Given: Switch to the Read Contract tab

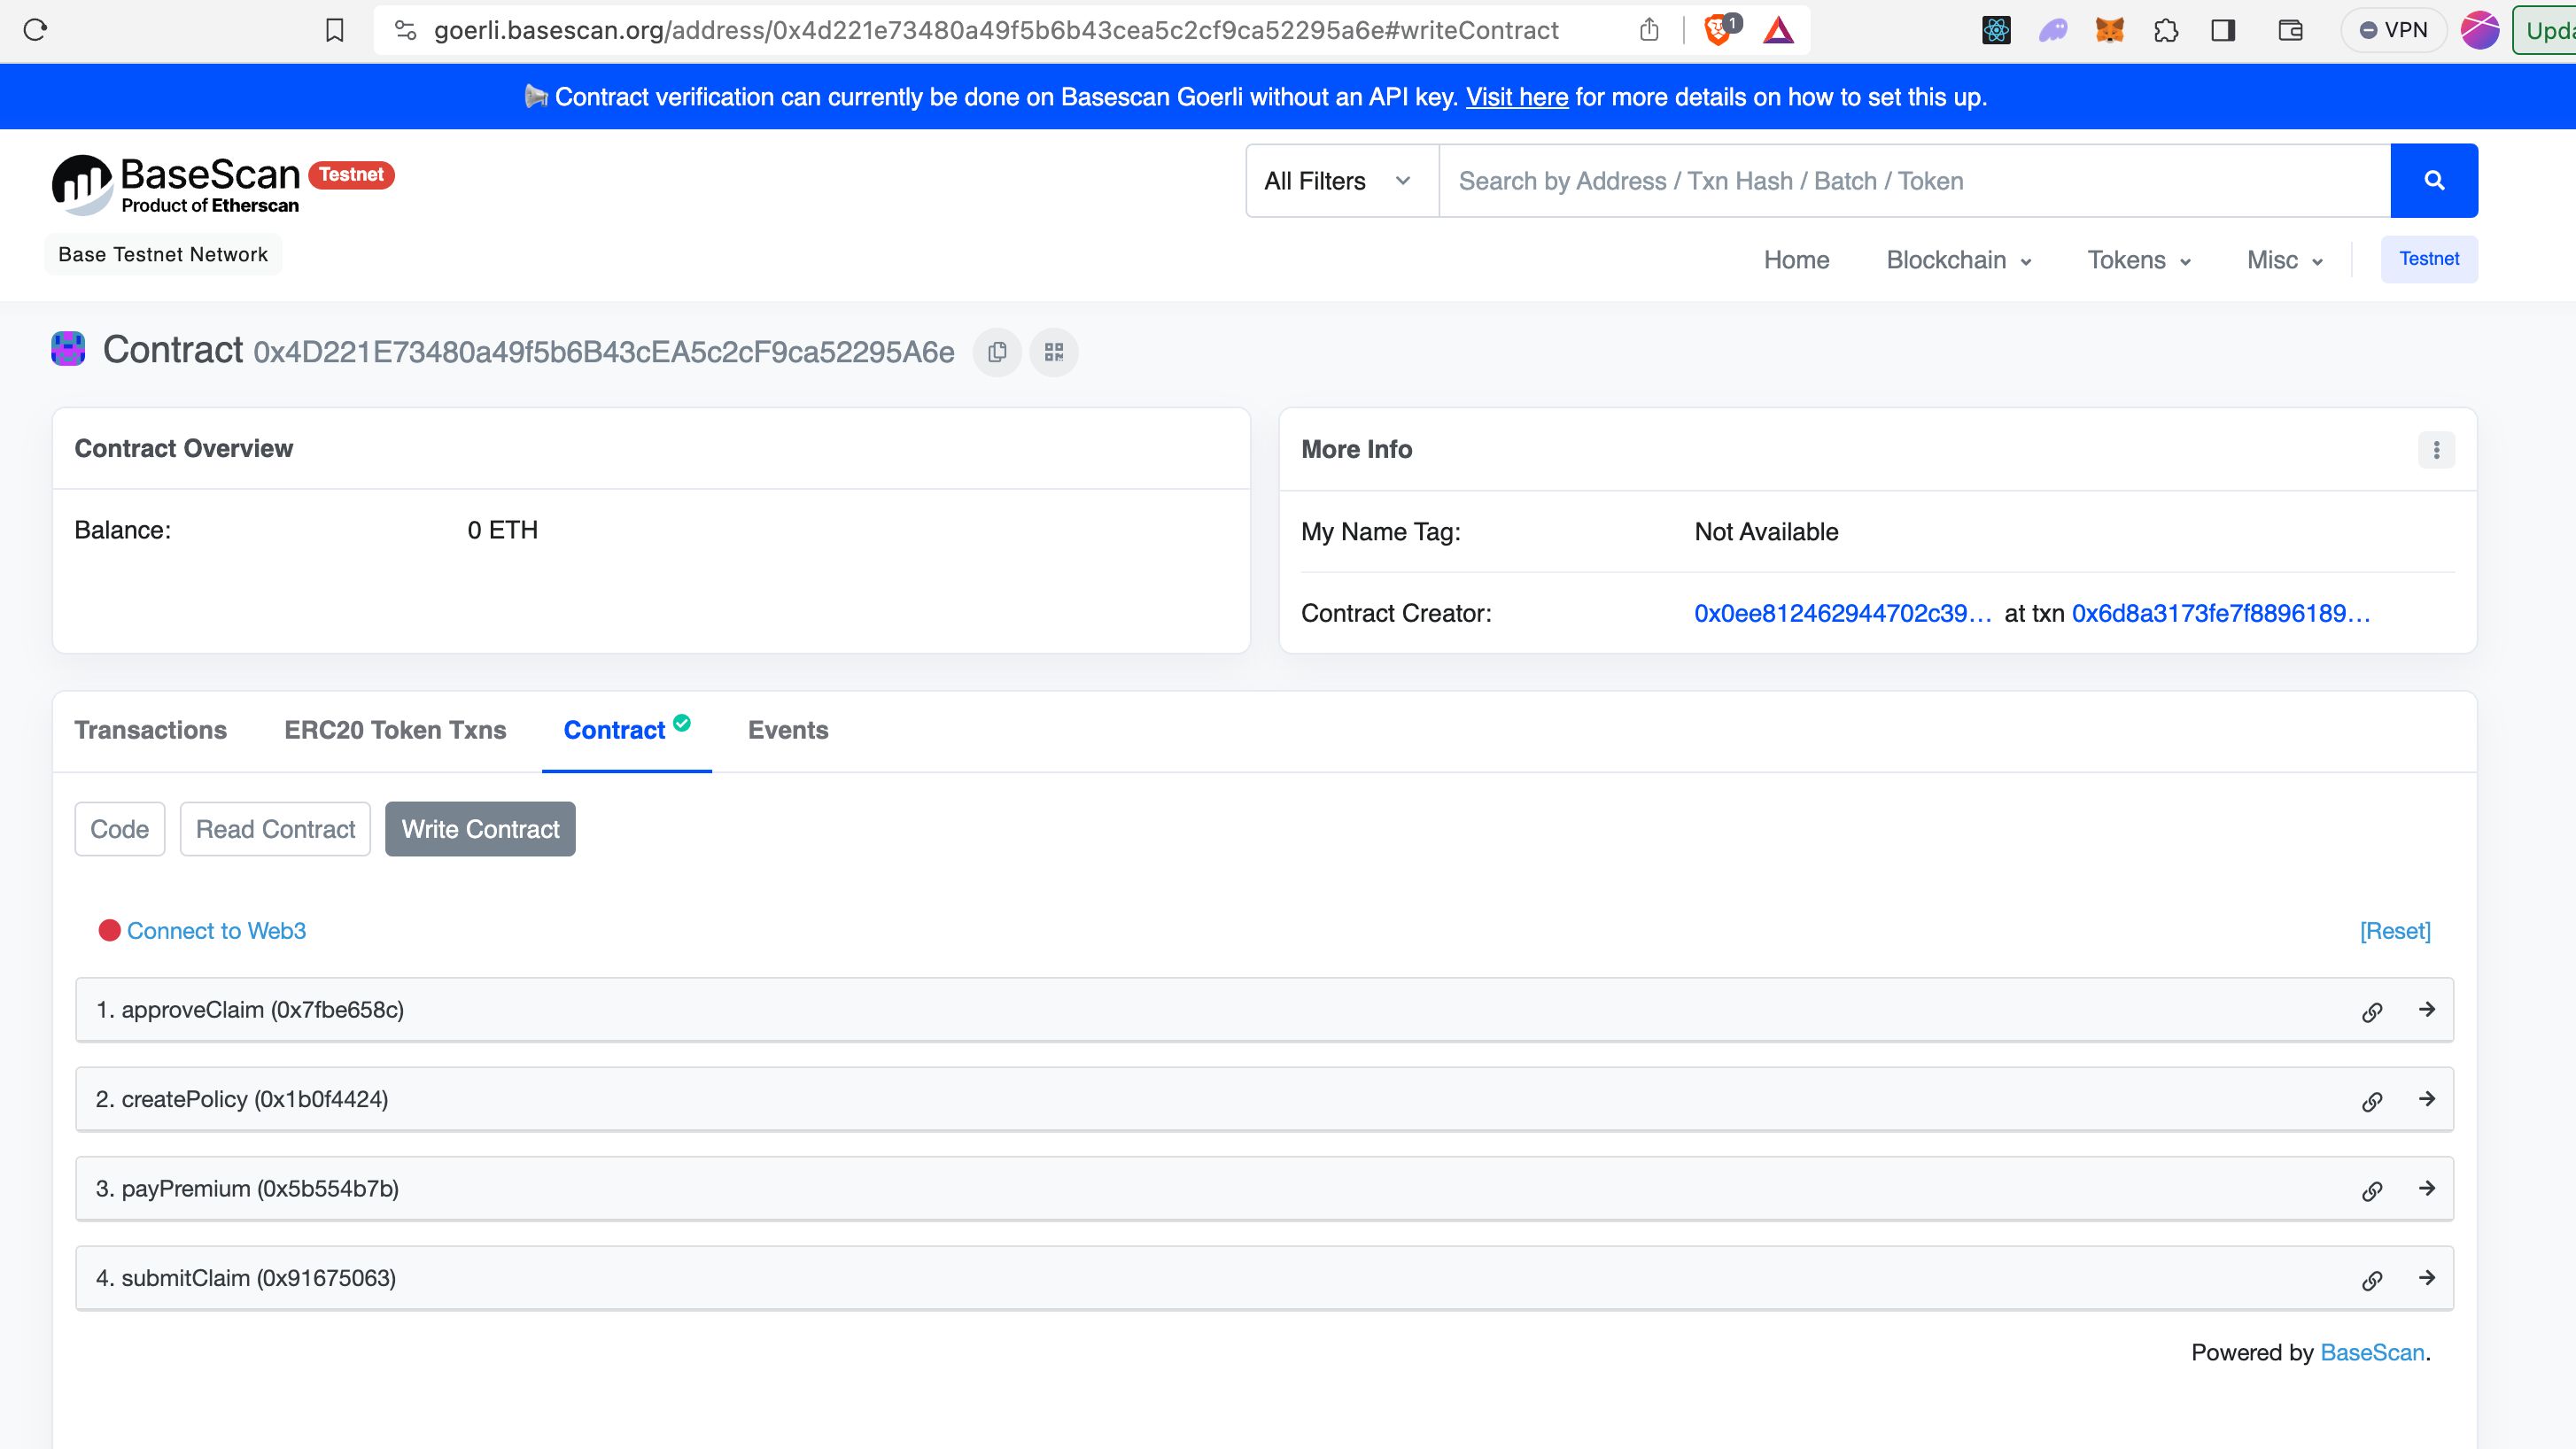Looking at the screenshot, I should click(275, 828).
